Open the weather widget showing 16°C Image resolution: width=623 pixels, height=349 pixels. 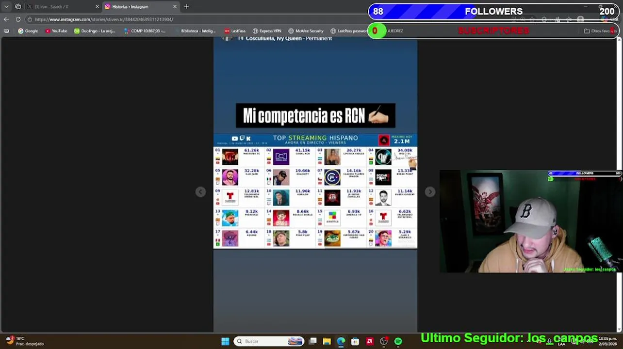point(25,341)
